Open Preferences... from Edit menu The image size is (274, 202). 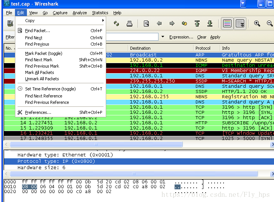click(61, 112)
